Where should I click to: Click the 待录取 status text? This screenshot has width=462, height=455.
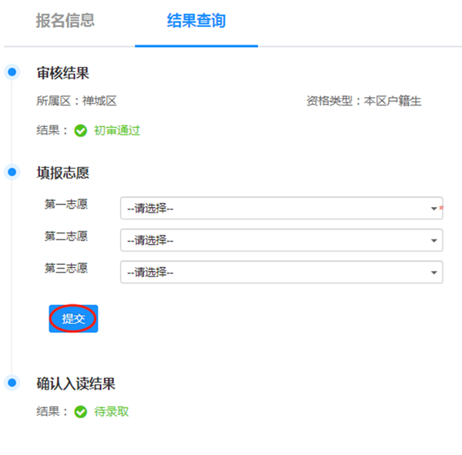coord(112,412)
